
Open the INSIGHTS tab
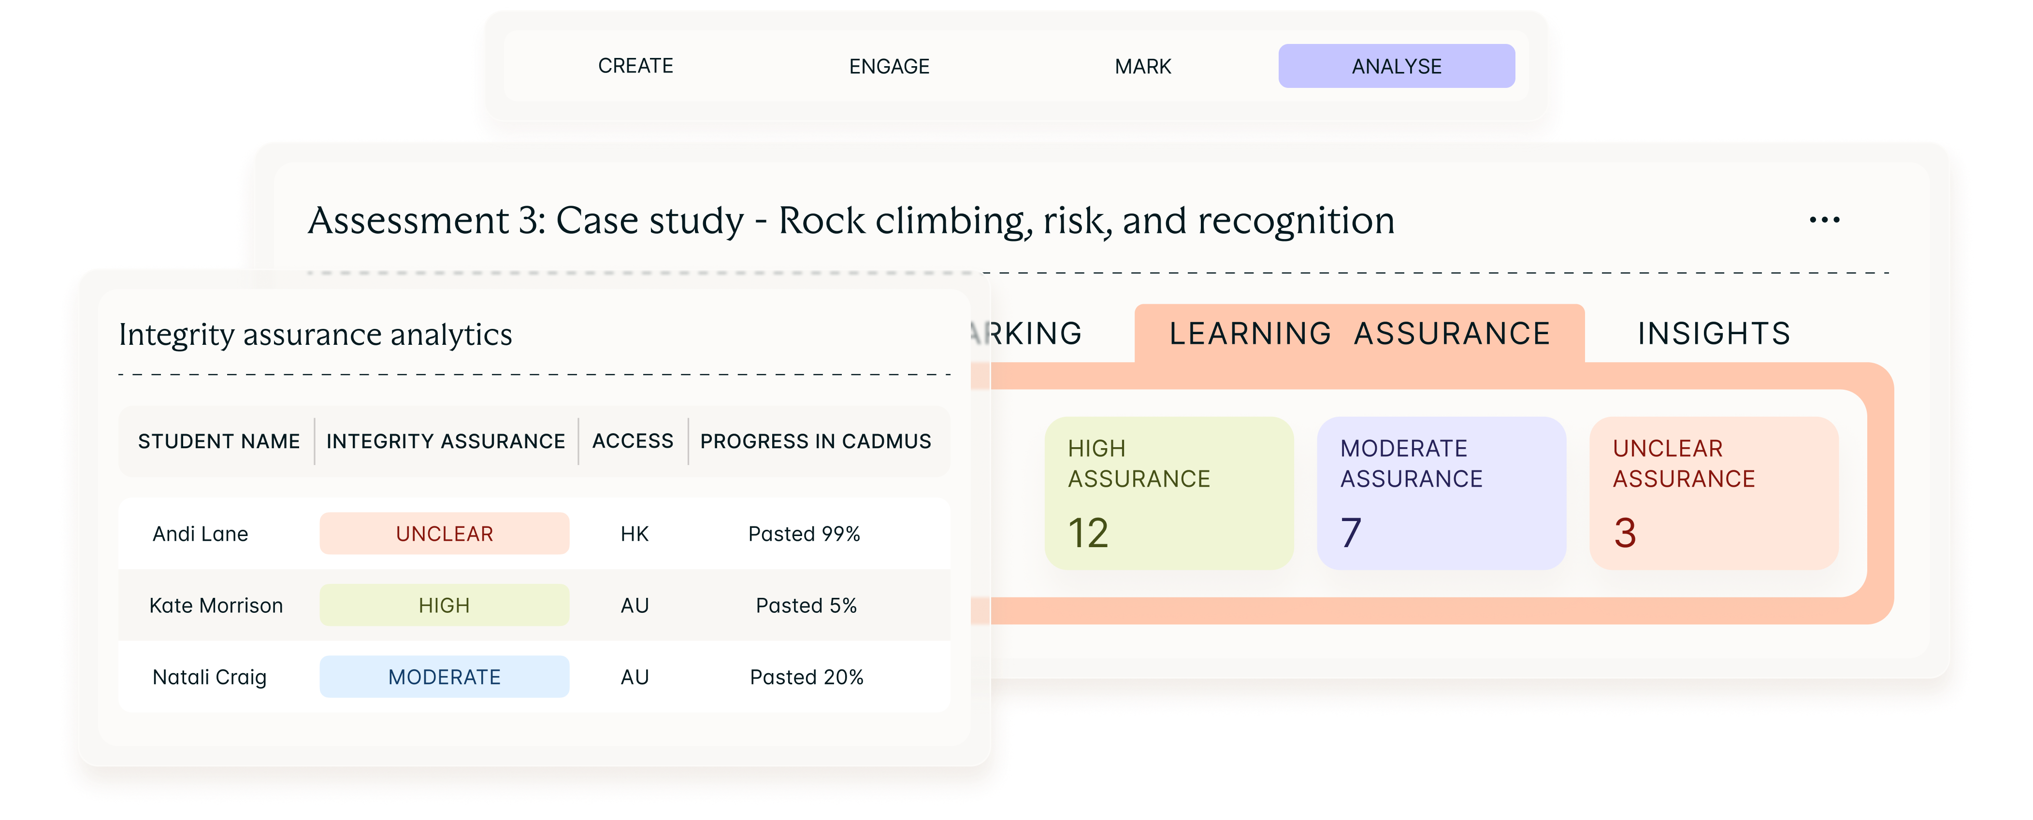point(1714,334)
